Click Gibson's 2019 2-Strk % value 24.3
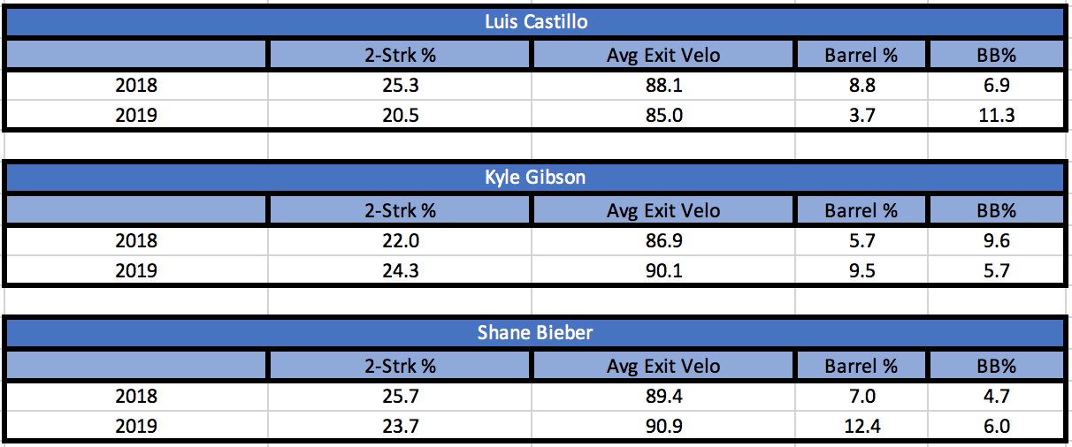The height and width of the screenshot is (447, 1072). tap(401, 269)
